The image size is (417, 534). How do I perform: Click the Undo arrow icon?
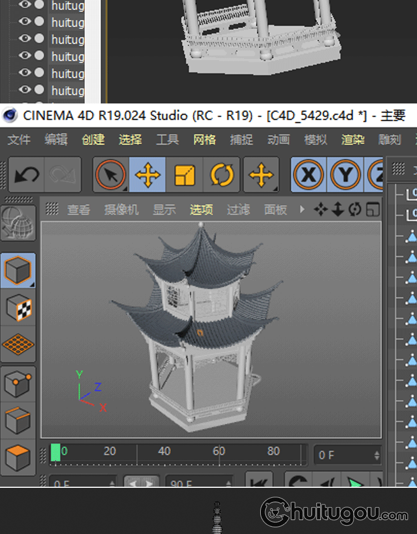click(x=27, y=175)
